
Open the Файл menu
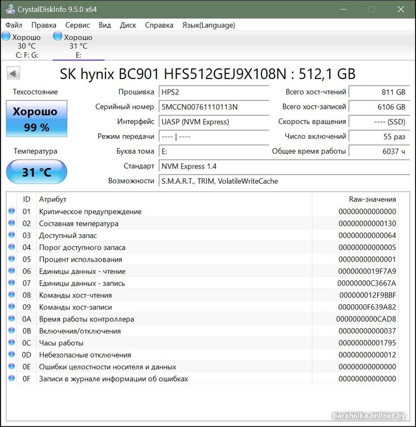click(x=14, y=25)
